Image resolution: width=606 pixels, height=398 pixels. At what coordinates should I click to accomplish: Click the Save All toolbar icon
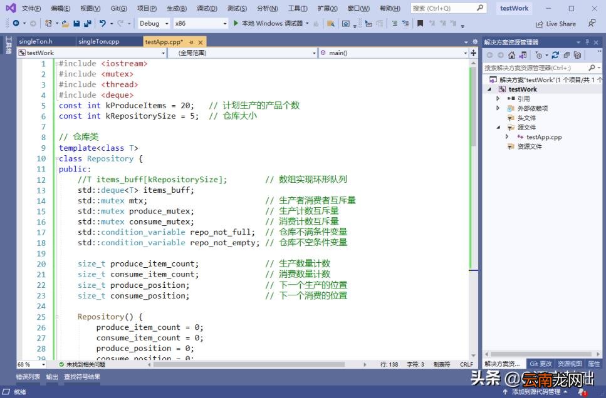click(88, 24)
